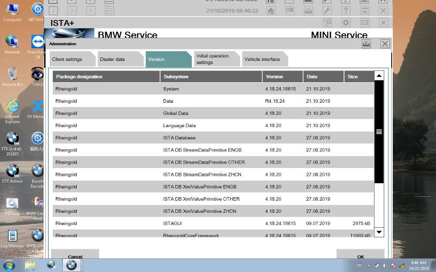Screen dimensions: 436x272
Task: Select the Tool32 eye desktop icon
Action: tap(37, 77)
